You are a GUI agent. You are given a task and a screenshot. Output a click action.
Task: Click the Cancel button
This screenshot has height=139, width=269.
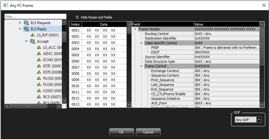pyautogui.click(x=148, y=132)
